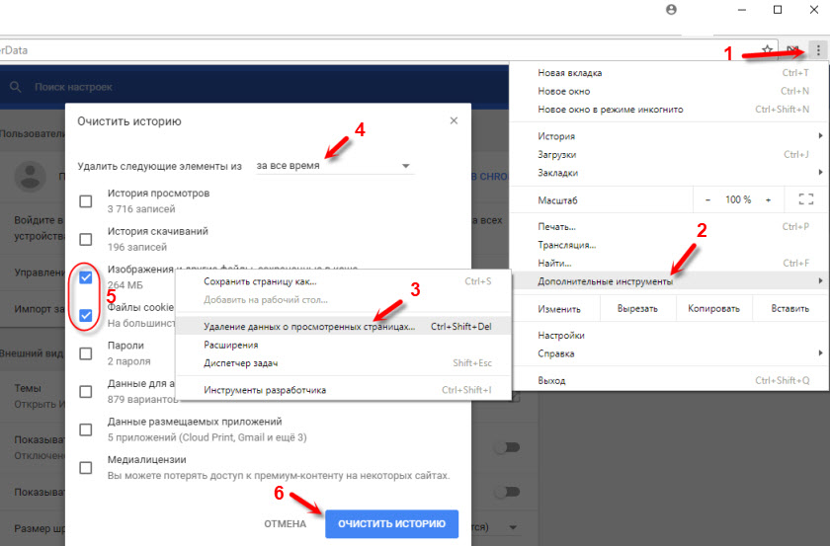The height and width of the screenshot is (546, 830).
Task: Open Chrome's three-dot main menu
Action: click(816, 49)
